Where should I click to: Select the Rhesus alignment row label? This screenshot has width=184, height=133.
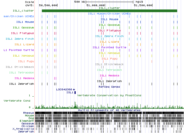(x=28, y=113)
